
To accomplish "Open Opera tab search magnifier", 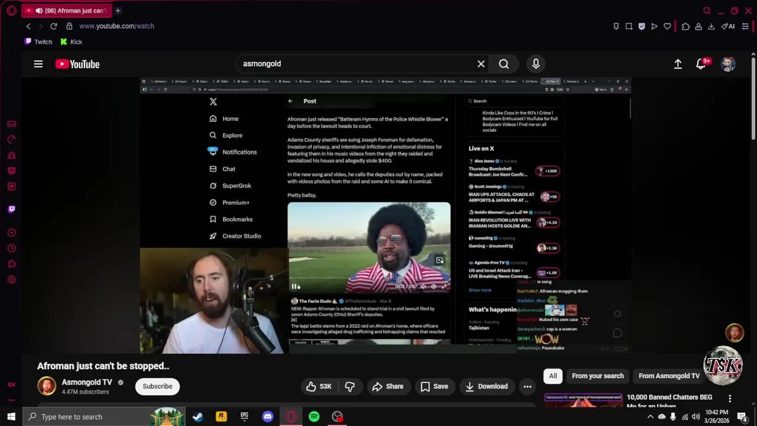I will (x=707, y=11).
